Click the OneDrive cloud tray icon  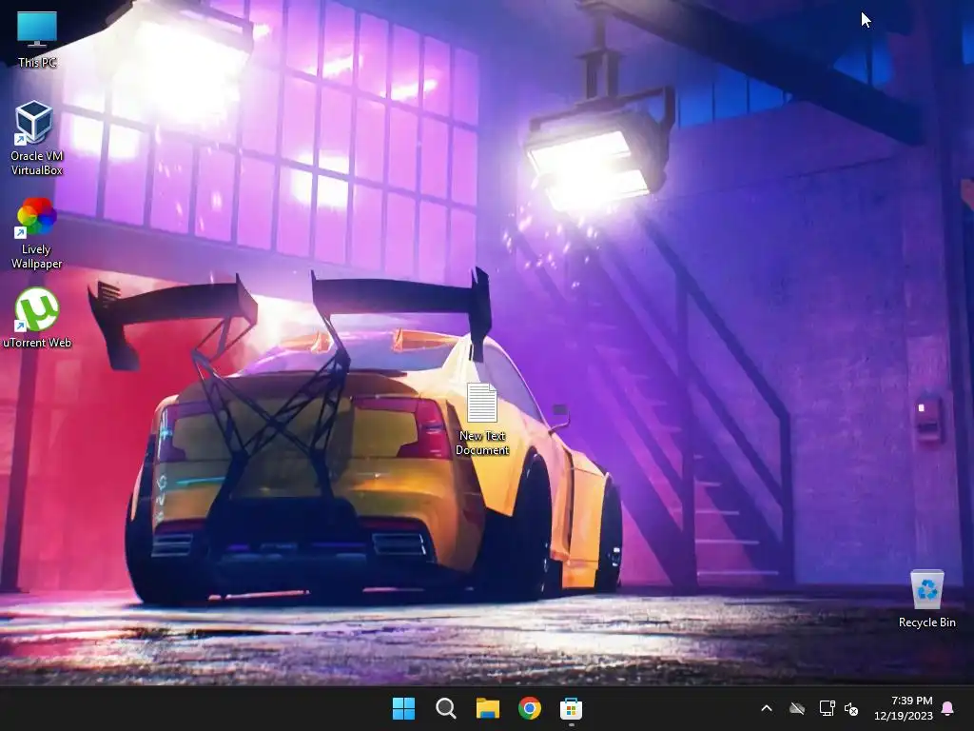(x=797, y=708)
